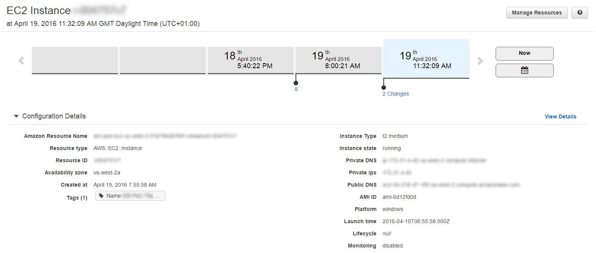Click timeline marker dot above 8
Viewport: 596px width, 254px height.
[296, 83]
